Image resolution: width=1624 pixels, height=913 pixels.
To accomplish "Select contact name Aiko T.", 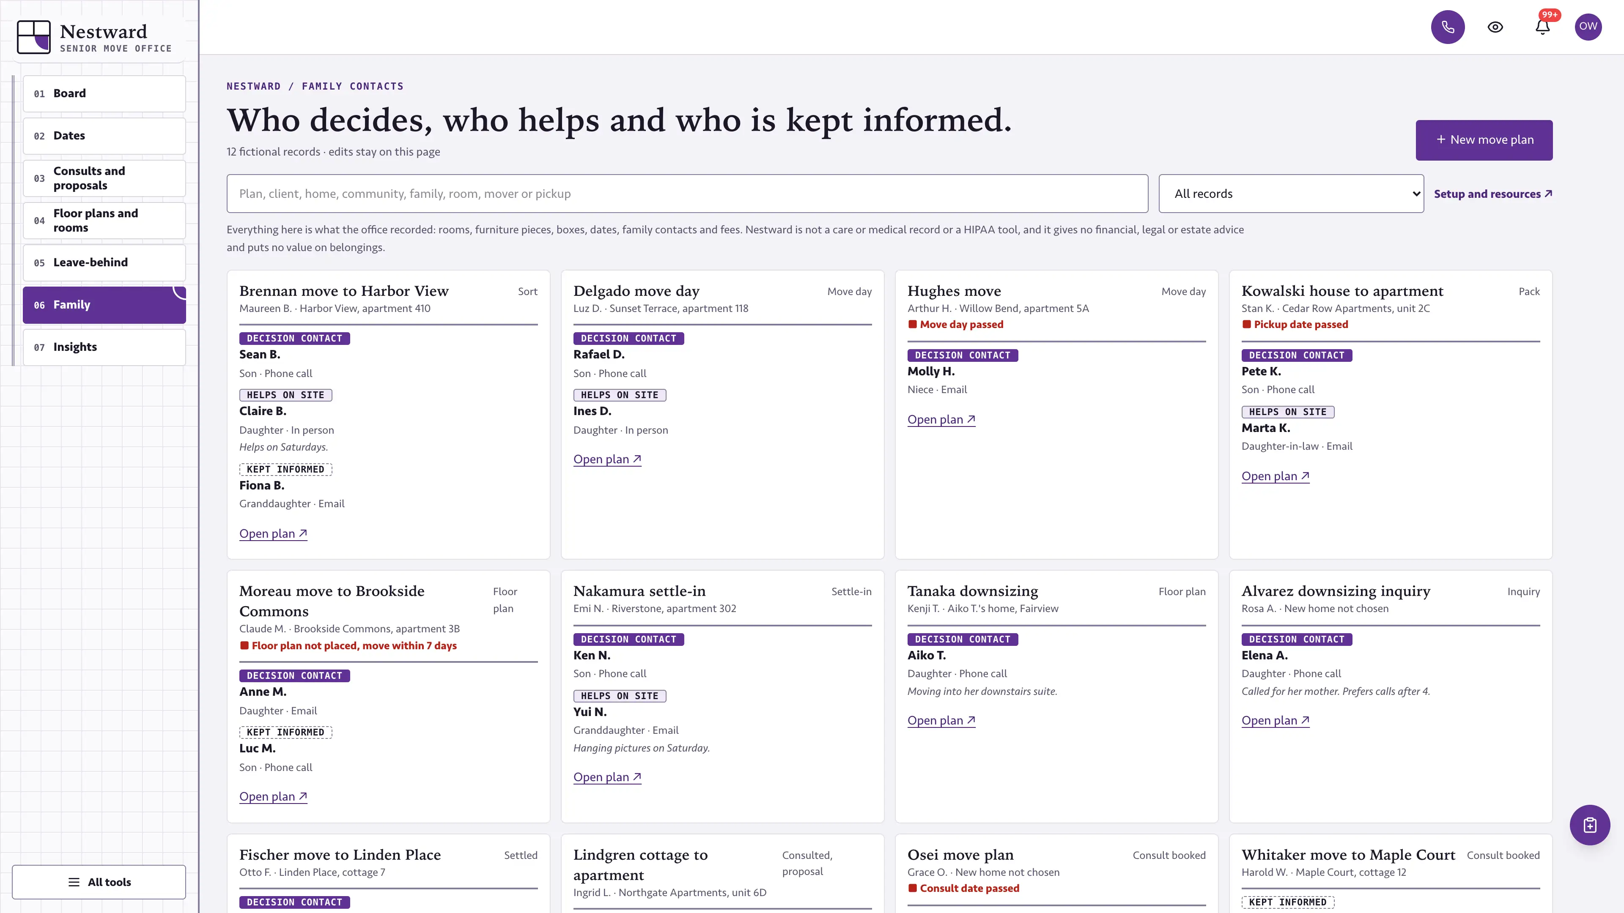I will pos(927,656).
